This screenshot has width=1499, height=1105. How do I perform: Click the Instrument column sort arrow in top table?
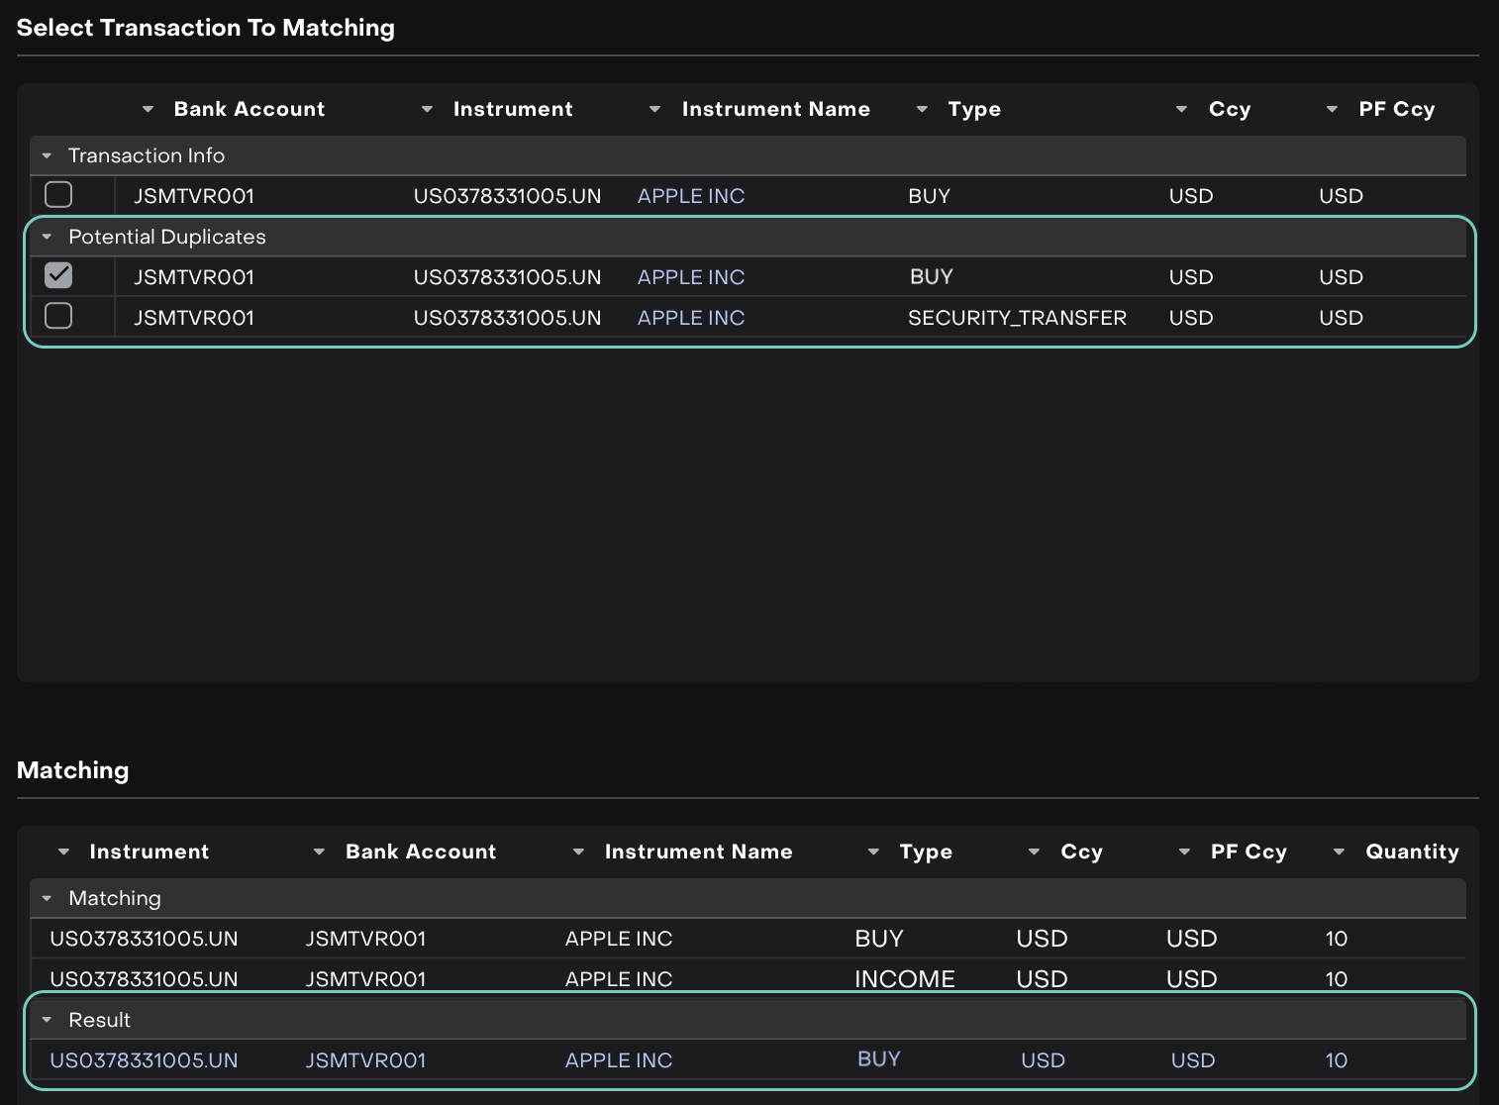427,110
